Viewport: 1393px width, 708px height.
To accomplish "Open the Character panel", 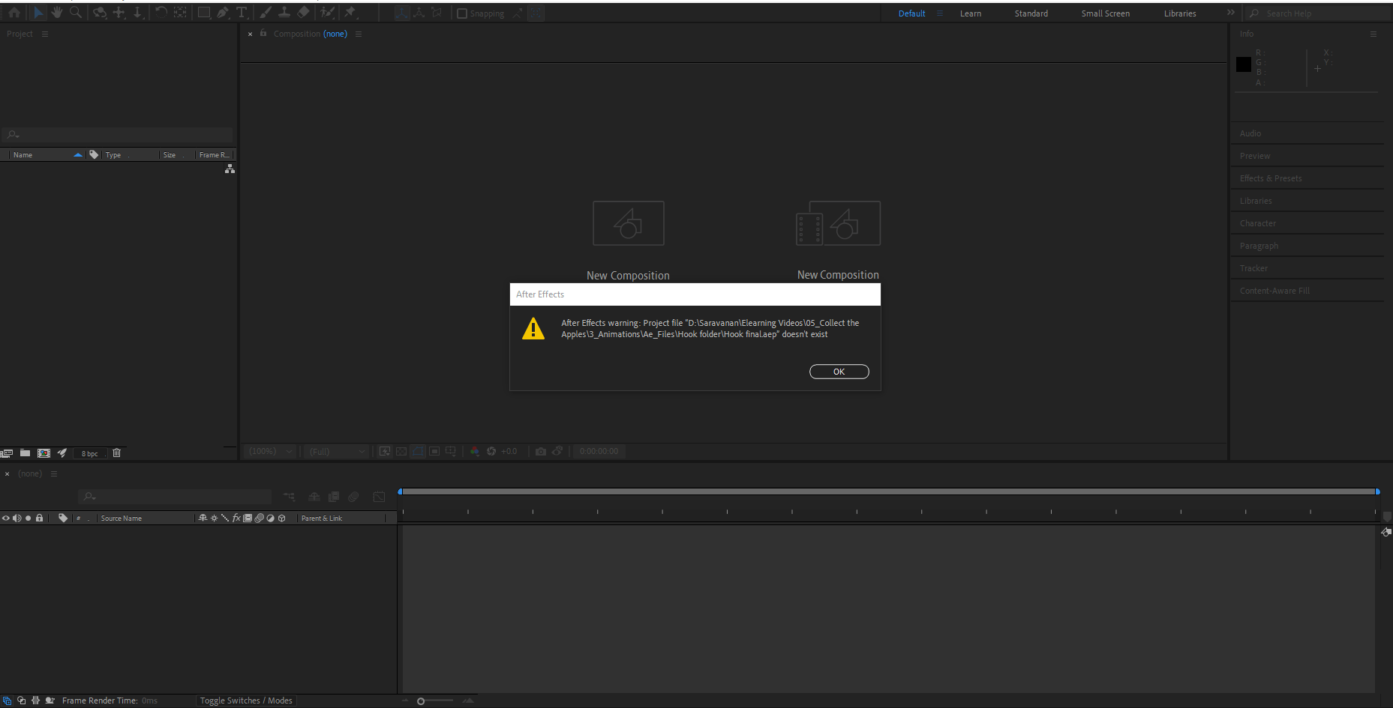I will [x=1257, y=223].
